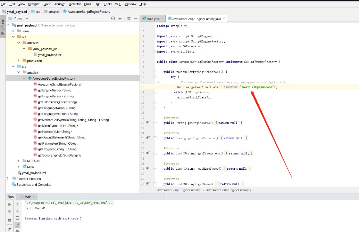
Task: Click the "touch /tmp/success" string in code
Action: tap(257, 87)
